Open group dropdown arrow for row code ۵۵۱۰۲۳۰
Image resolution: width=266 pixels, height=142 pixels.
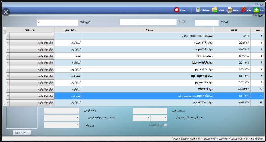(8, 69)
